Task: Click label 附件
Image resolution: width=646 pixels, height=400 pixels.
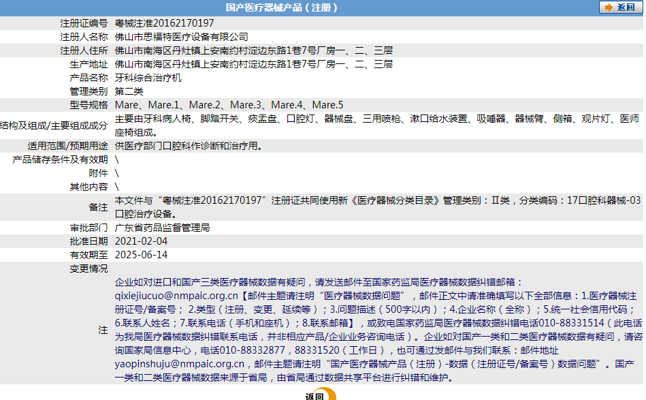Action: tap(98, 173)
